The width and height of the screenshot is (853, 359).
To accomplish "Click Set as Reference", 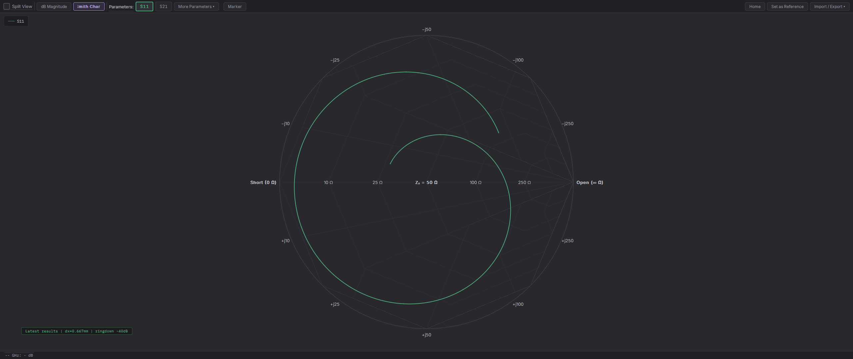I will pyautogui.click(x=787, y=6).
